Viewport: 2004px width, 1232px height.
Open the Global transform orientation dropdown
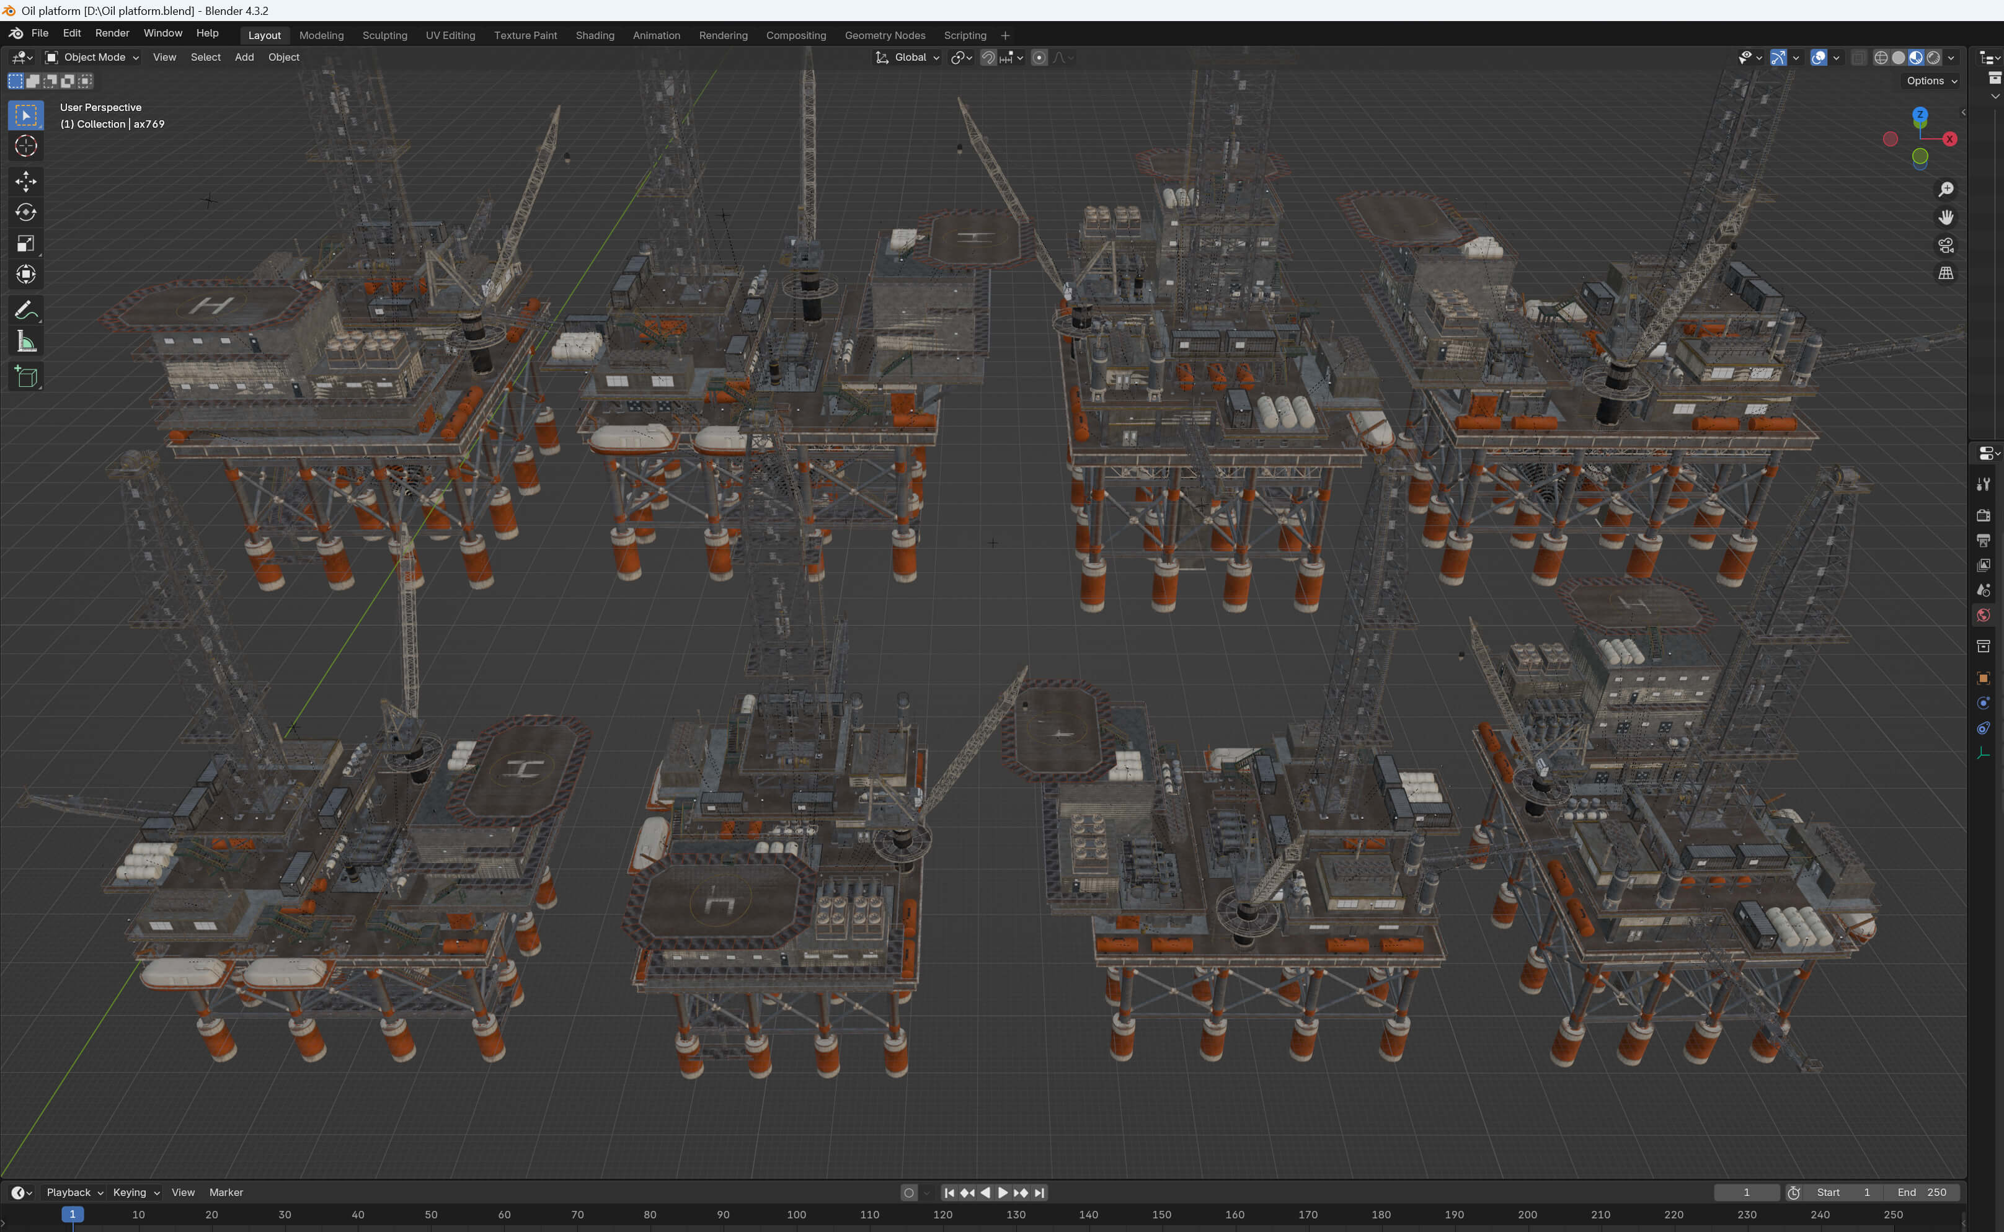click(x=908, y=57)
